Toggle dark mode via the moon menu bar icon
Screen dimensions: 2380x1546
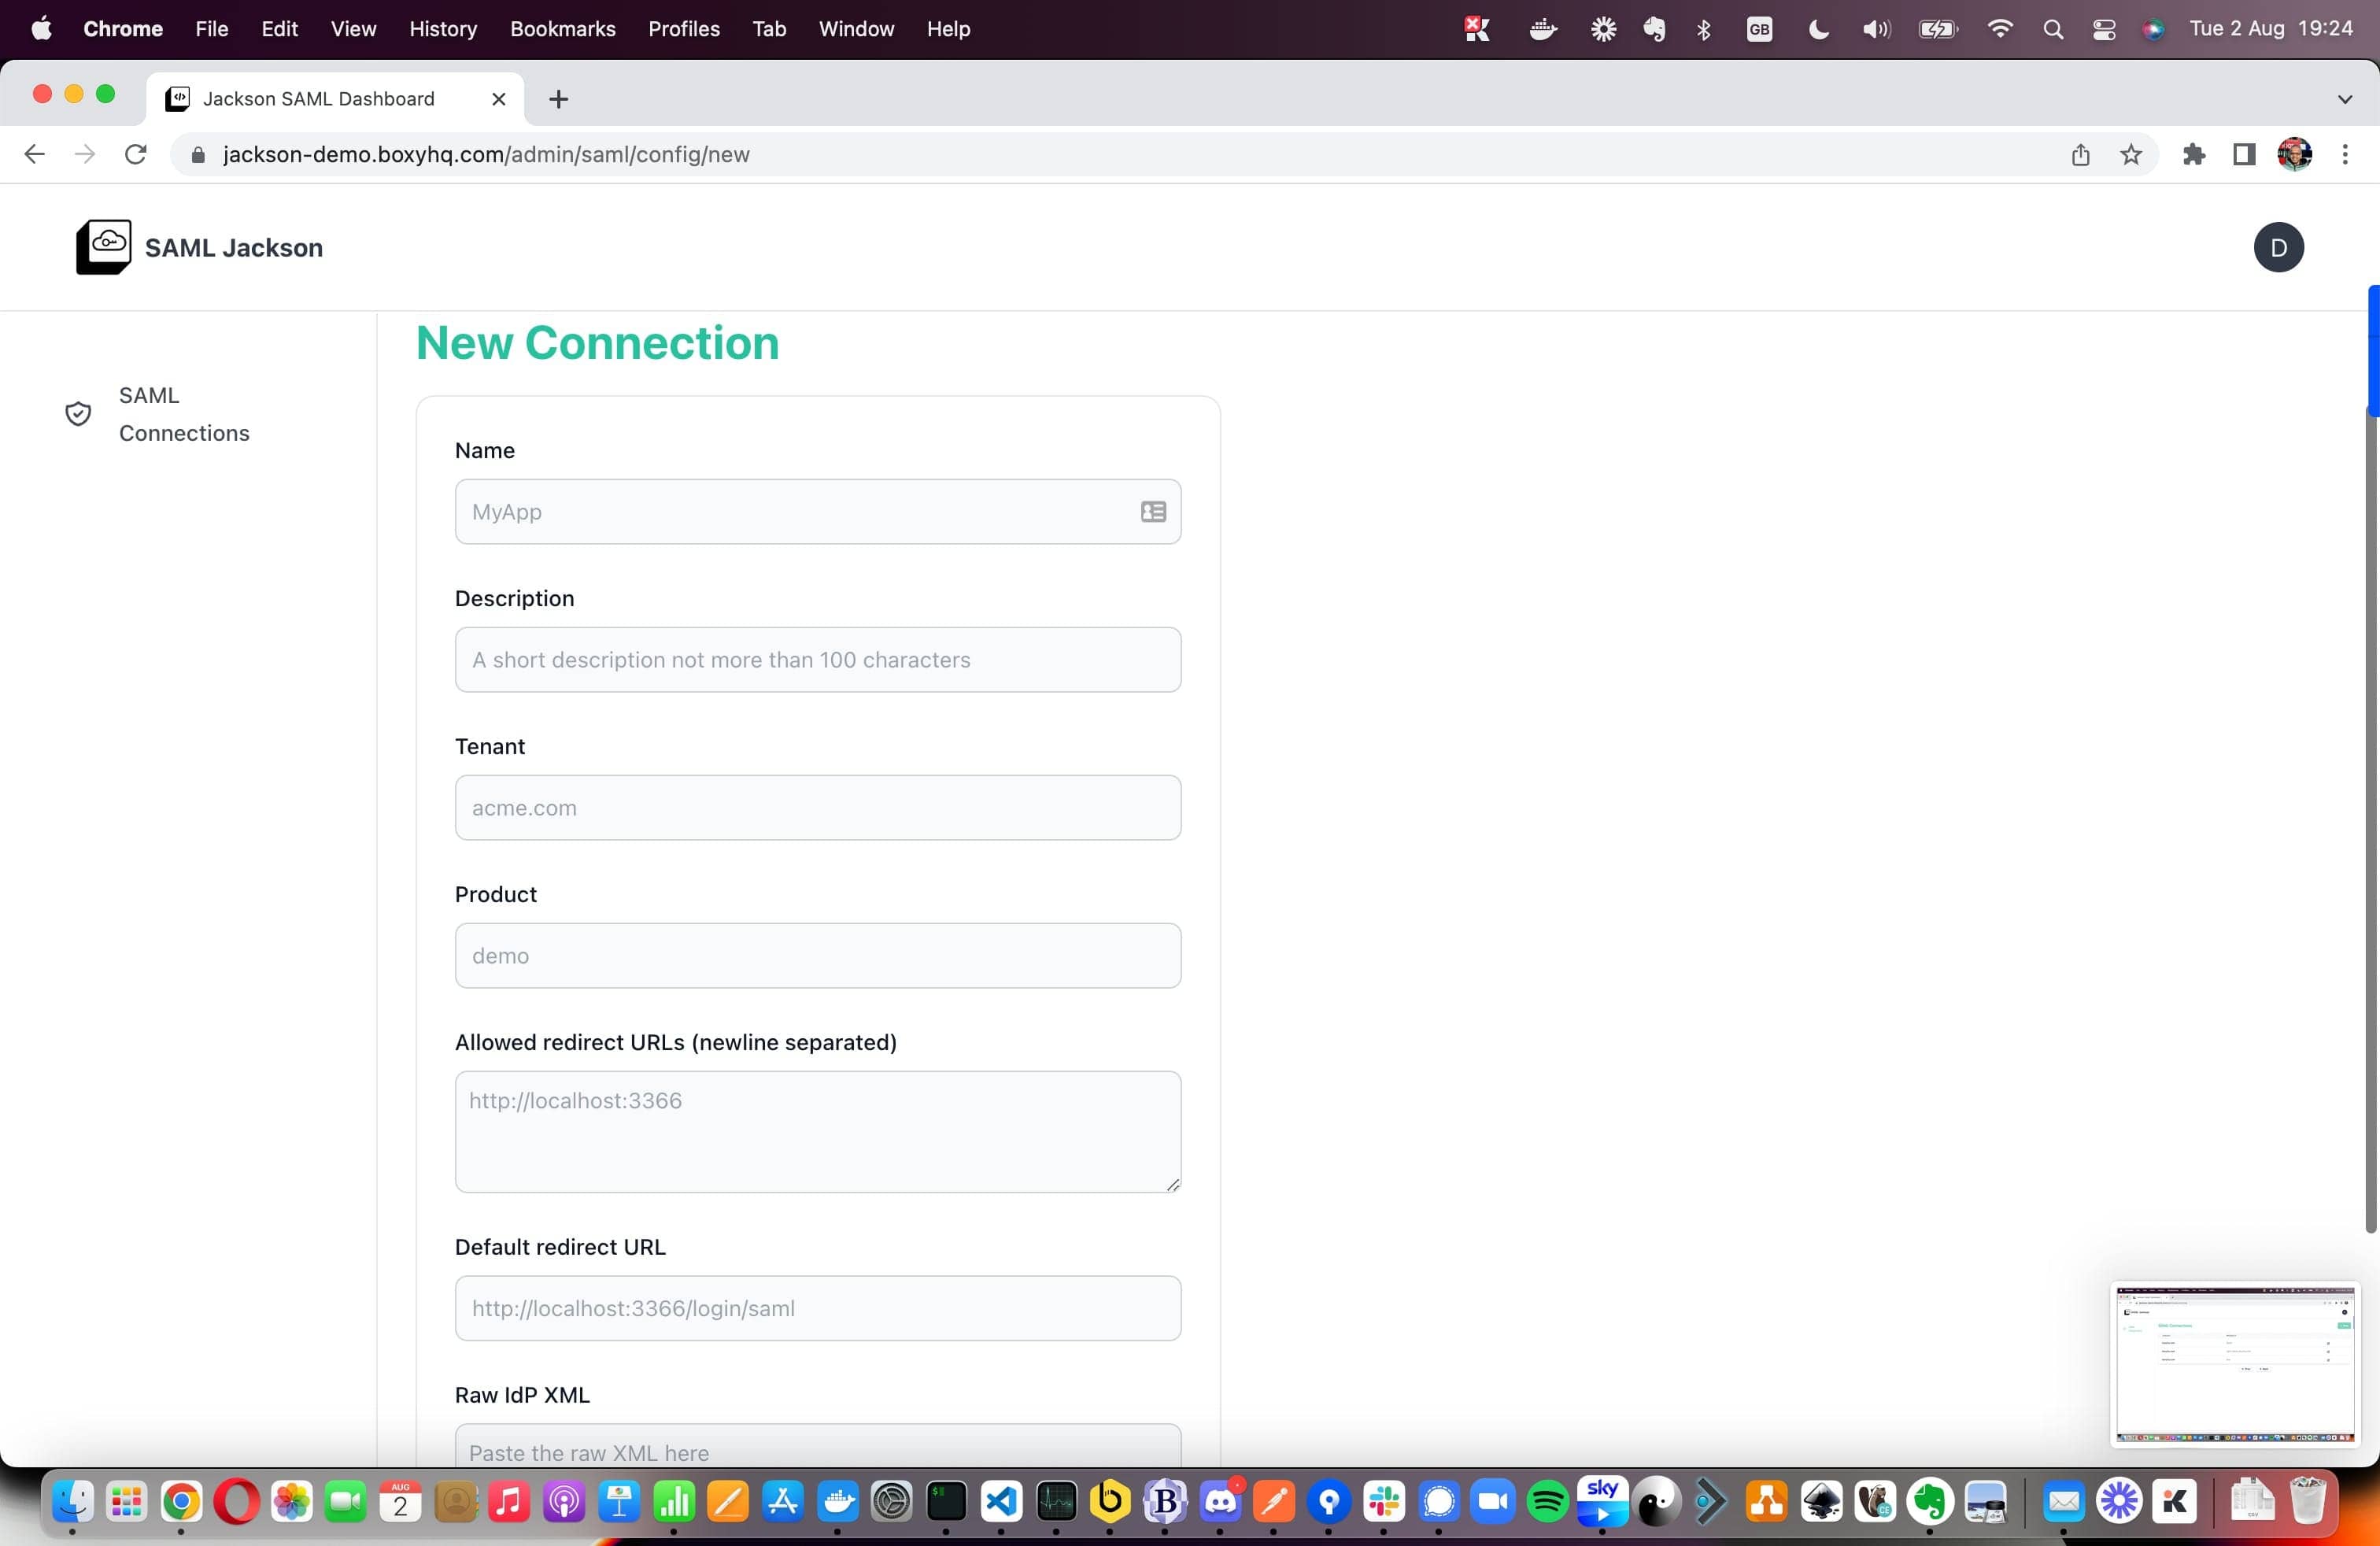point(1818,29)
